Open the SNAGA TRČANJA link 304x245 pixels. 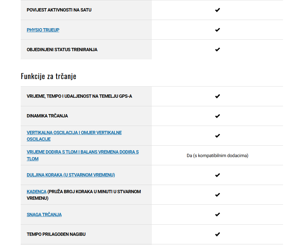click(44, 214)
